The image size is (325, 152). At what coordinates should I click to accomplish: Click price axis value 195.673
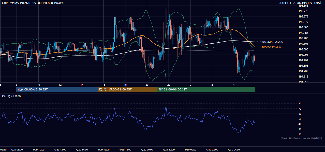(x=303, y=17)
